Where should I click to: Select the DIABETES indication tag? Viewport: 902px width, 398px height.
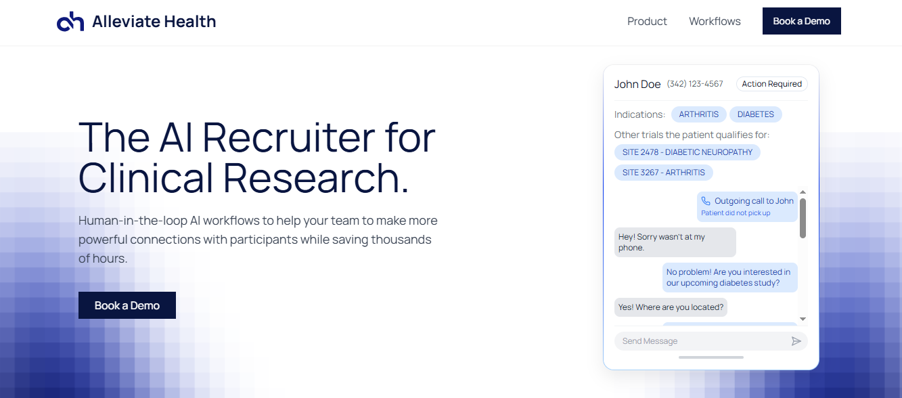pos(756,114)
